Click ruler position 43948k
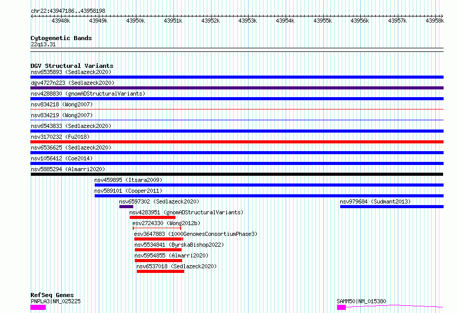This screenshot has height=313, width=458. click(61, 21)
